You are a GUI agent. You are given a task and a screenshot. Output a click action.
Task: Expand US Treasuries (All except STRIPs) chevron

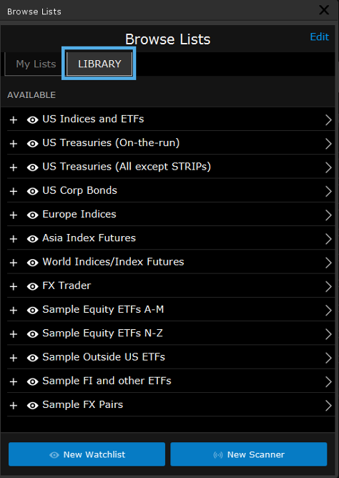click(x=328, y=167)
